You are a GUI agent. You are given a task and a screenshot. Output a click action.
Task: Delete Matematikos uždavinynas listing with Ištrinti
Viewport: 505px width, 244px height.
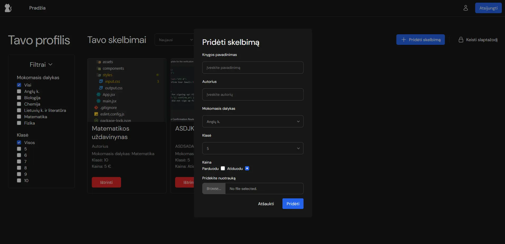tap(106, 182)
